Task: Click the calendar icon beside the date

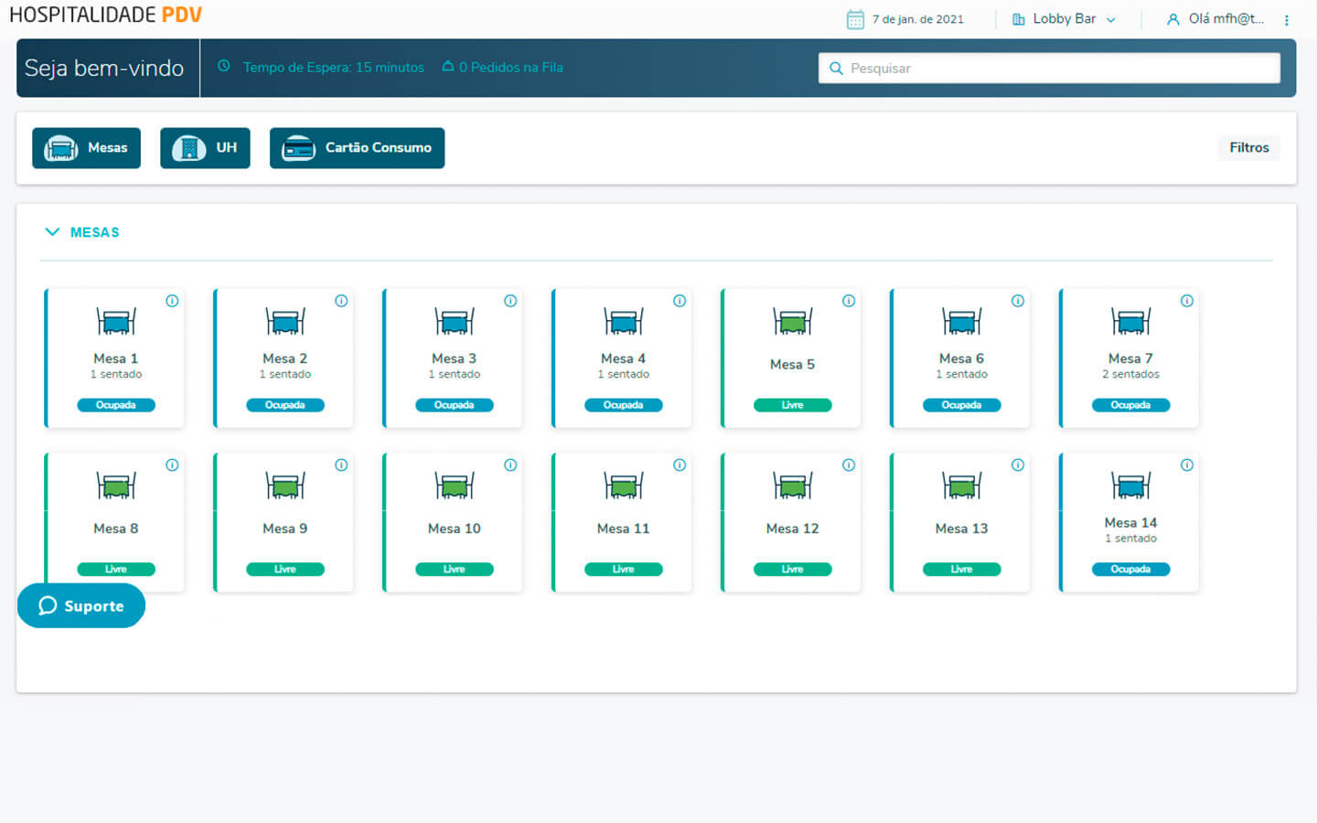Action: click(x=855, y=19)
